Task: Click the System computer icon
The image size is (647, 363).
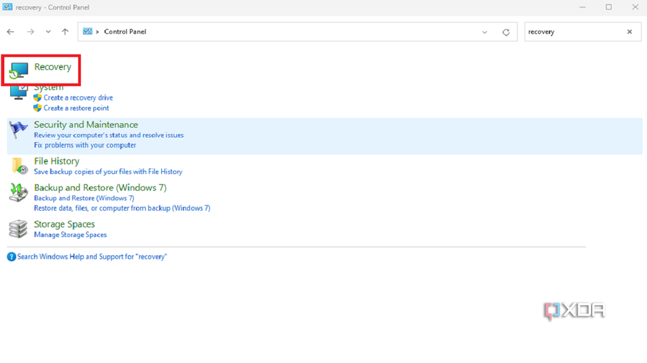Action: coord(19,92)
